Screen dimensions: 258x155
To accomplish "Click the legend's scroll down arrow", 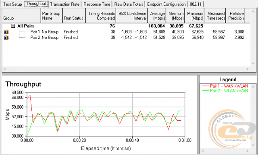I will 253,145.
